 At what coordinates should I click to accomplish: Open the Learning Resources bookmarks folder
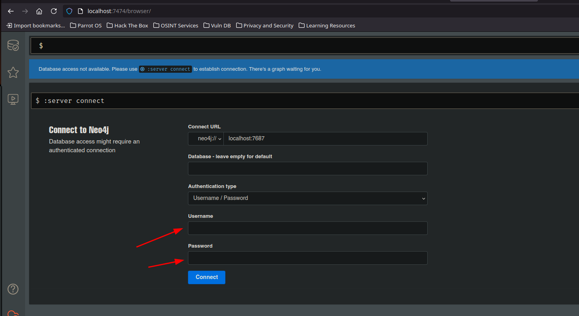[327, 25]
